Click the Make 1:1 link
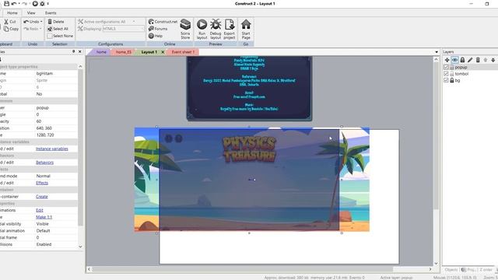 (44, 217)
